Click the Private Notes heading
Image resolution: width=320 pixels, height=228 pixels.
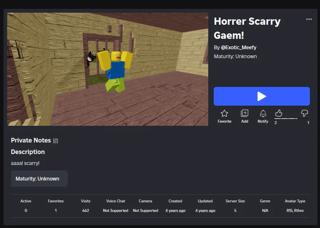[x=31, y=140]
